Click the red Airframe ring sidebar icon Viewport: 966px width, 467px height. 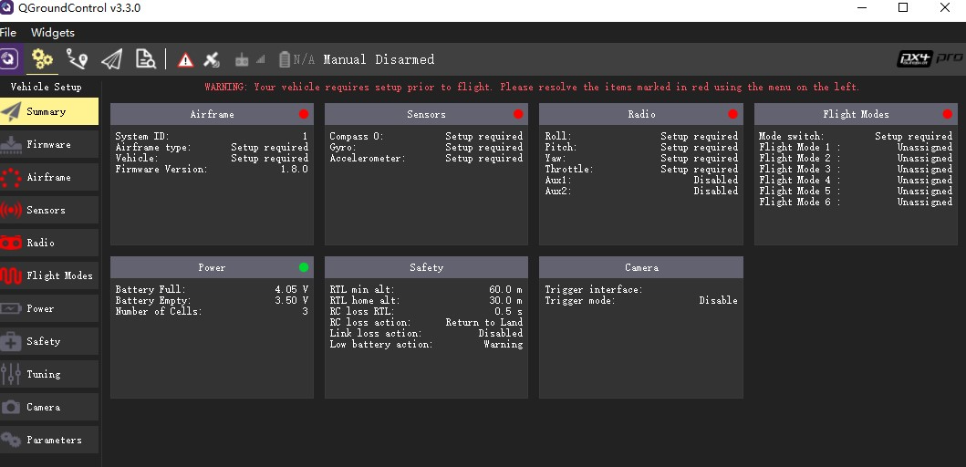(x=10, y=178)
